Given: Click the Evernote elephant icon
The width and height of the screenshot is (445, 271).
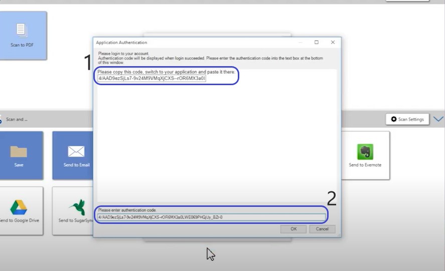Looking at the screenshot, I should point(365,152).
